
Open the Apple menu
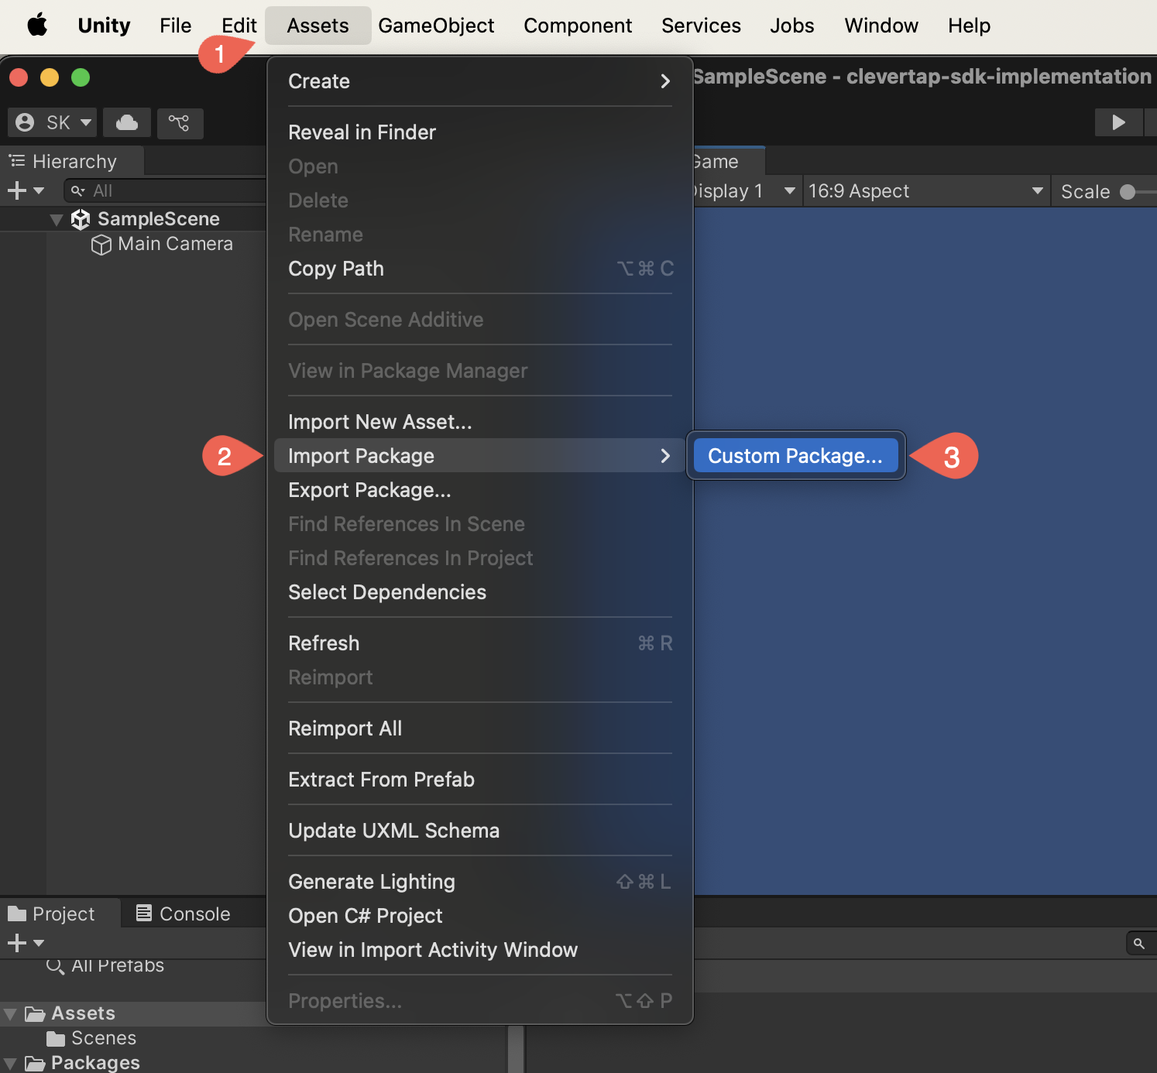click(37, 26)
